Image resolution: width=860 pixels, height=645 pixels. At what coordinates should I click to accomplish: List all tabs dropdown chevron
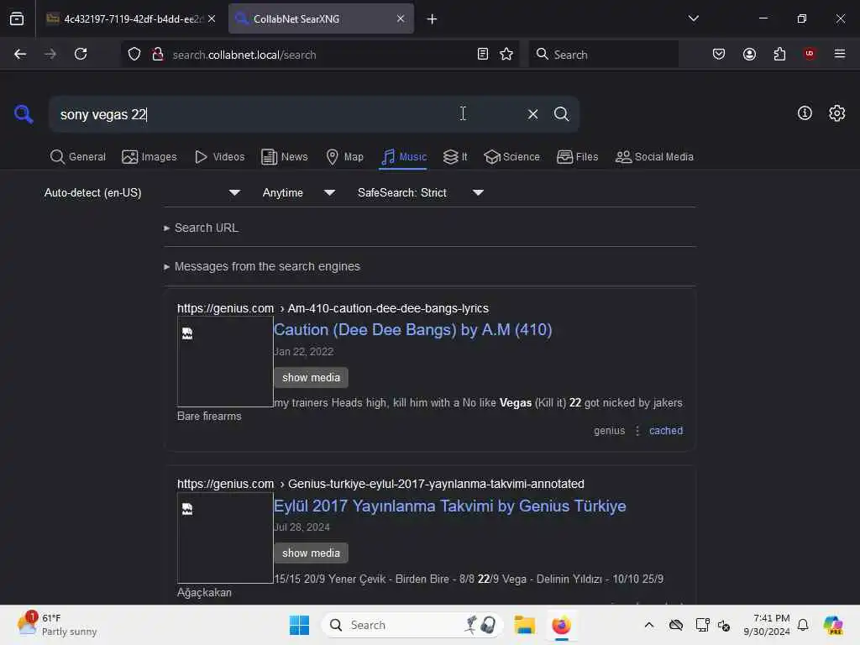pos(693,18)
